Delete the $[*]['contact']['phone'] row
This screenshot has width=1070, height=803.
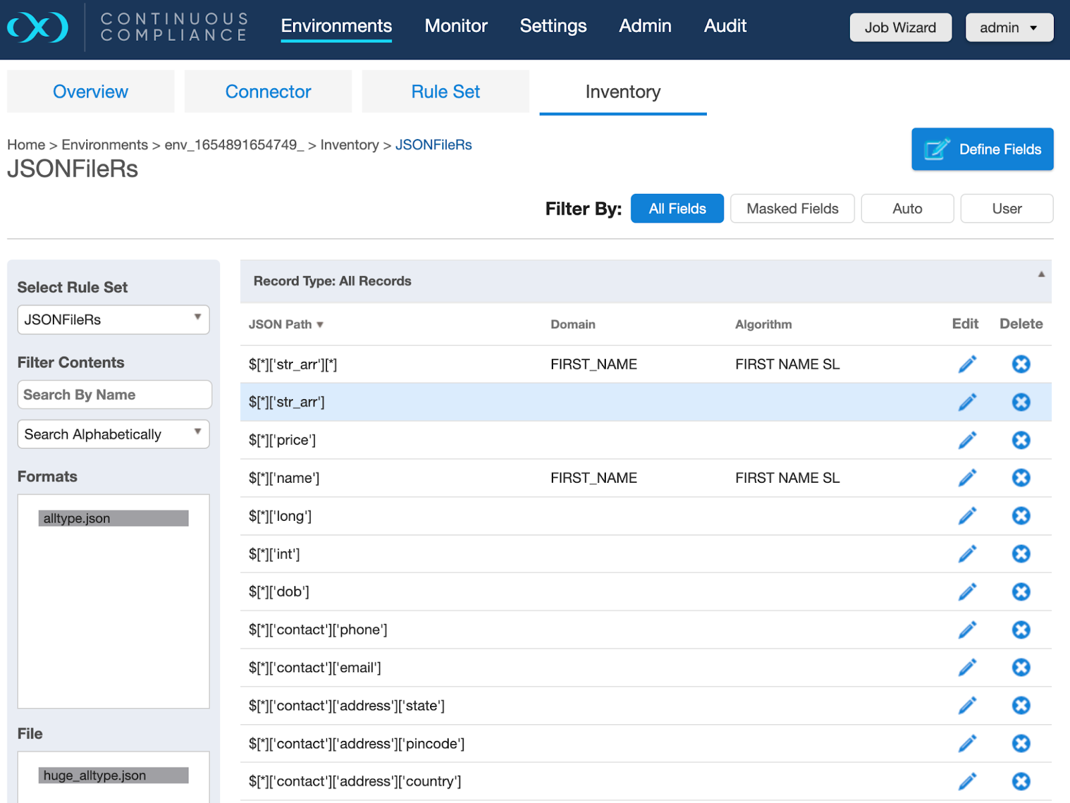1021,630
